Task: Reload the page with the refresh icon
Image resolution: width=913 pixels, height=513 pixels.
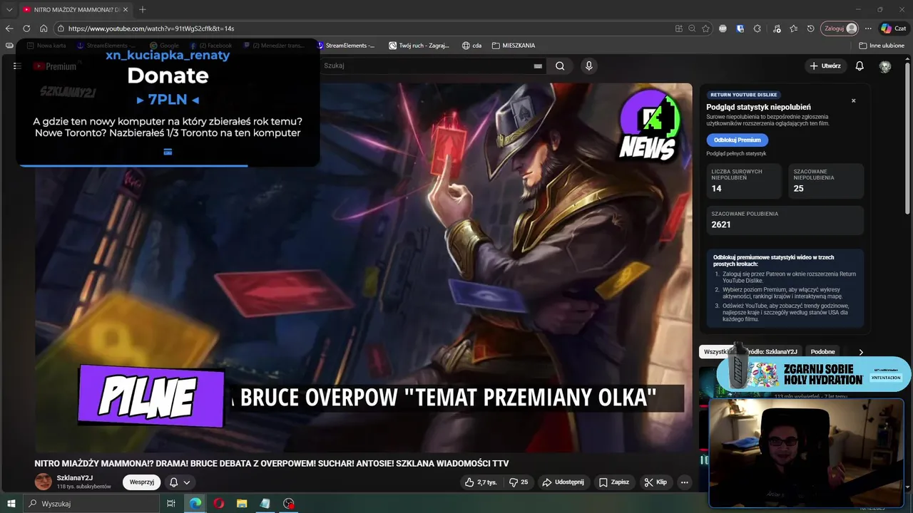Action: [26, 28]
